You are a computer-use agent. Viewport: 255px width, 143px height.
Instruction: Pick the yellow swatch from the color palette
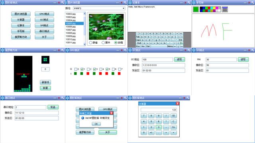tap(214, 8)
